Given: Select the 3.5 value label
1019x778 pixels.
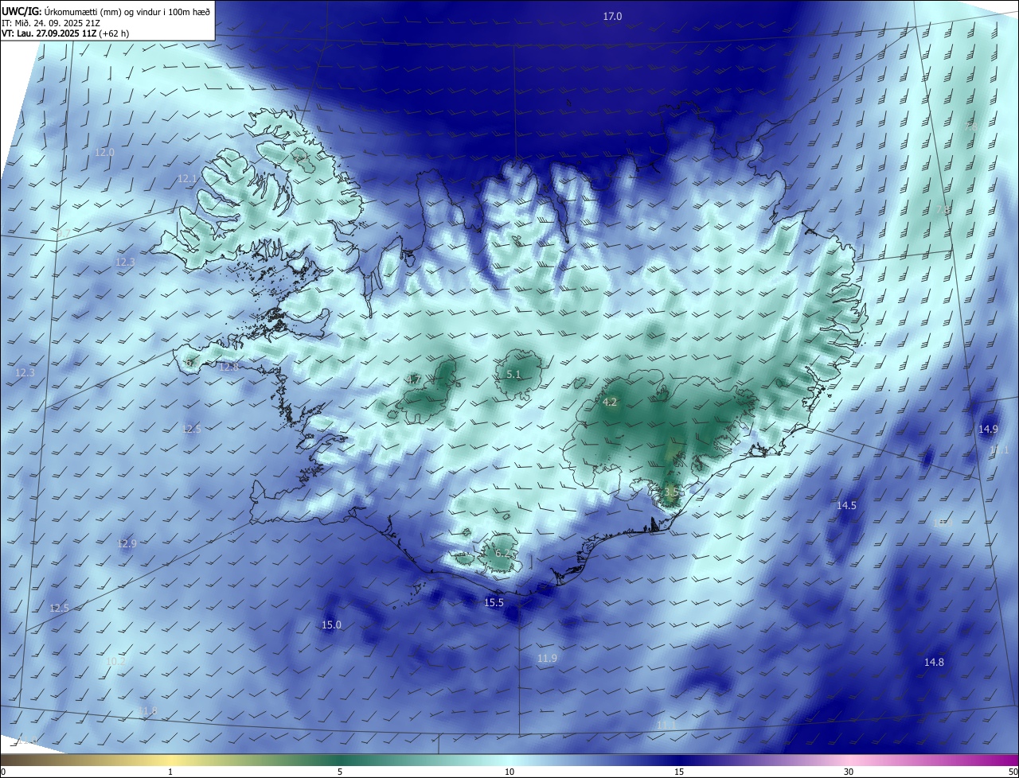Looking at the screenshot, I should [671, 492].
